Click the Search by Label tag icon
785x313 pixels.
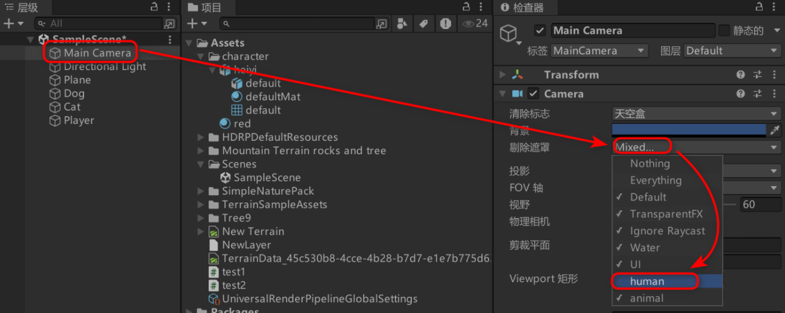click(x=424, y=24)
